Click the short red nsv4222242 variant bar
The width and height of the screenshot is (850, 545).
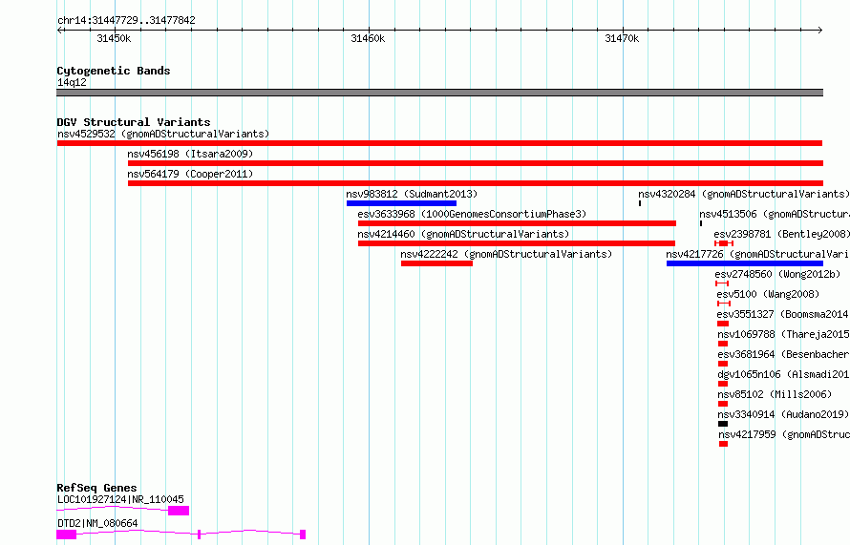click(436, 263)
